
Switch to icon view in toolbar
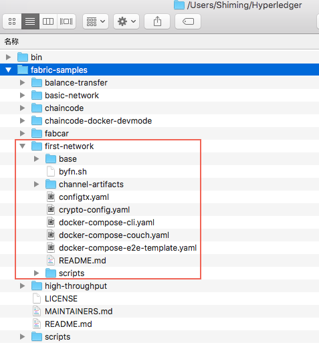point(12,21)
